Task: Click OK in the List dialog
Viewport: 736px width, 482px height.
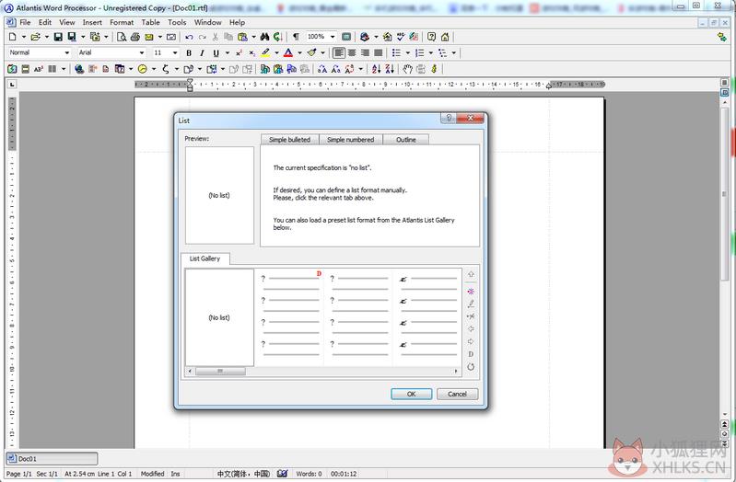Action: (x=411, y=394)
